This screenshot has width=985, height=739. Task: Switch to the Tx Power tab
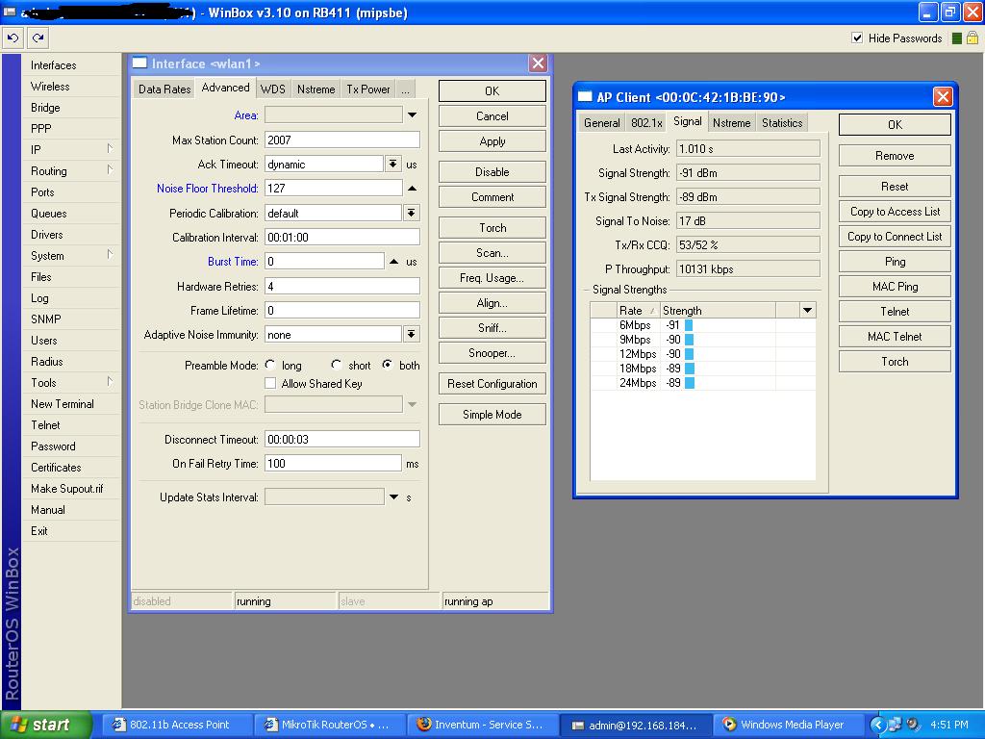coord(368,89)
